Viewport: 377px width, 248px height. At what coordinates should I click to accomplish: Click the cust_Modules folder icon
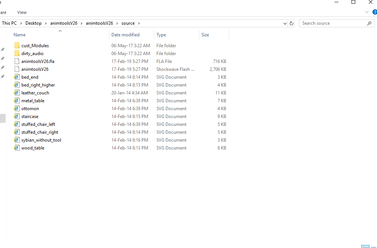17,46
